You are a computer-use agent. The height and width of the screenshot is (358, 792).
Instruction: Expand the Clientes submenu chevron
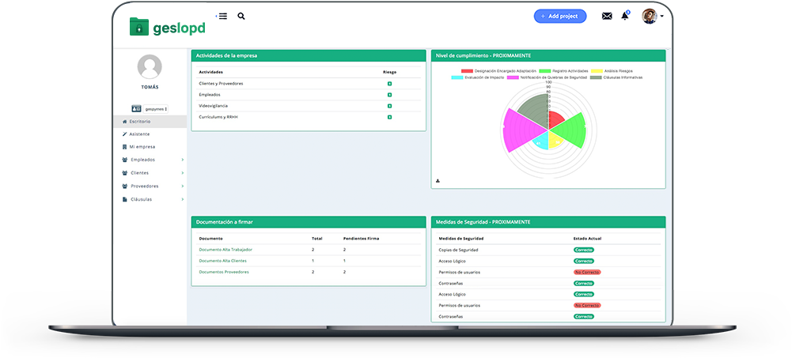click(x=182, y=173)
